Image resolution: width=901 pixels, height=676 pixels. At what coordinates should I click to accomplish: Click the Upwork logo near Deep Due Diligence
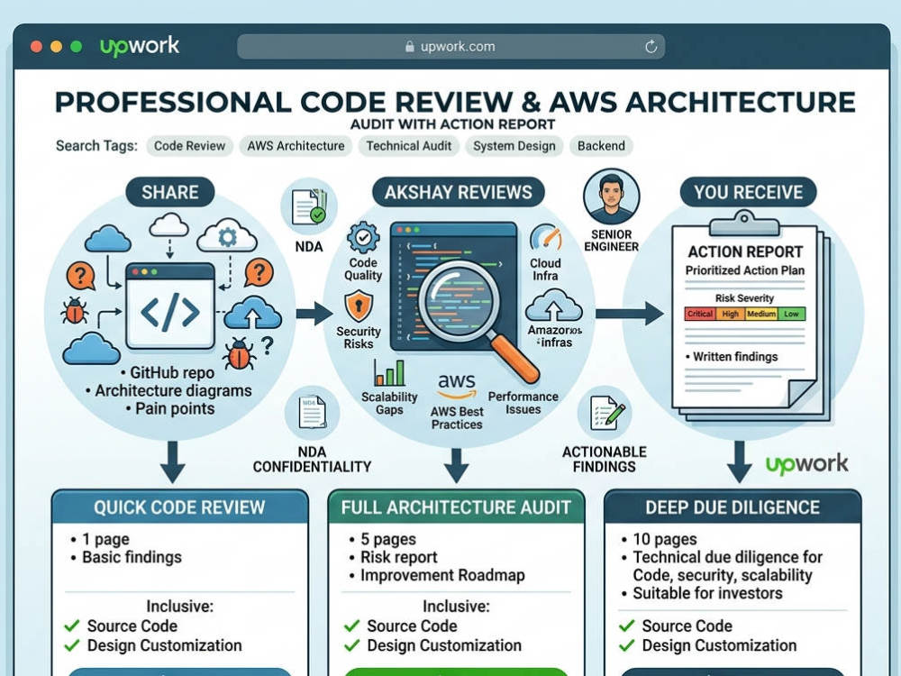806,464
